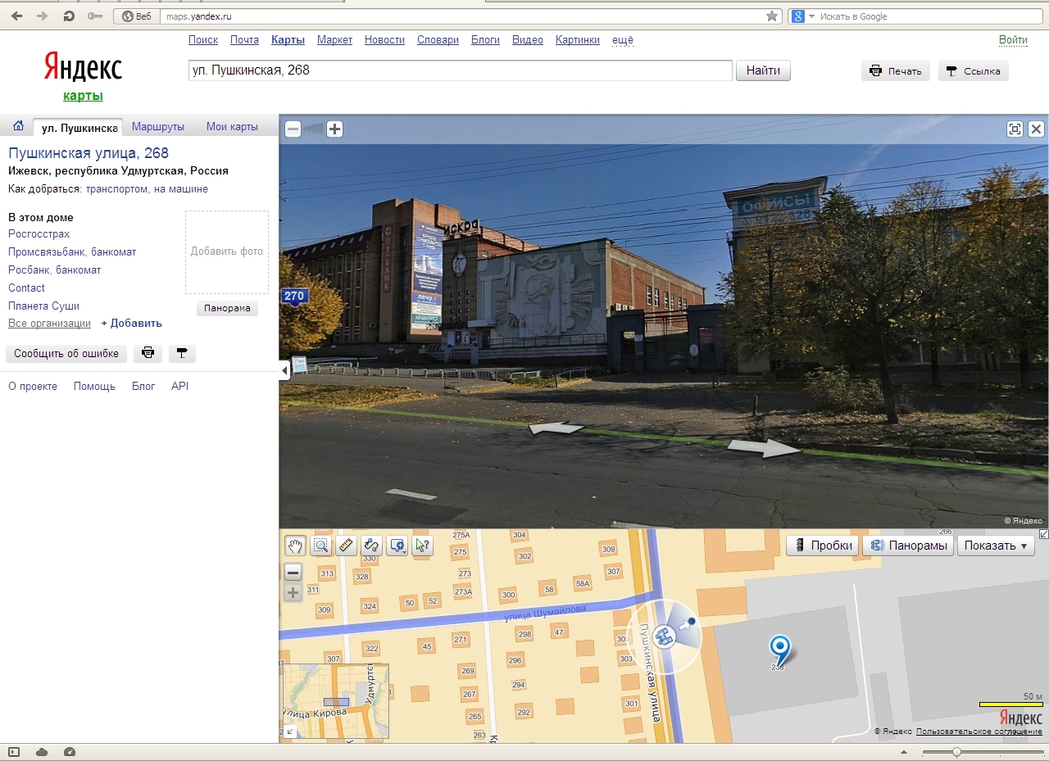
Task: Click the turbo speedometer icon in status bar
Action: click(69, 752)
